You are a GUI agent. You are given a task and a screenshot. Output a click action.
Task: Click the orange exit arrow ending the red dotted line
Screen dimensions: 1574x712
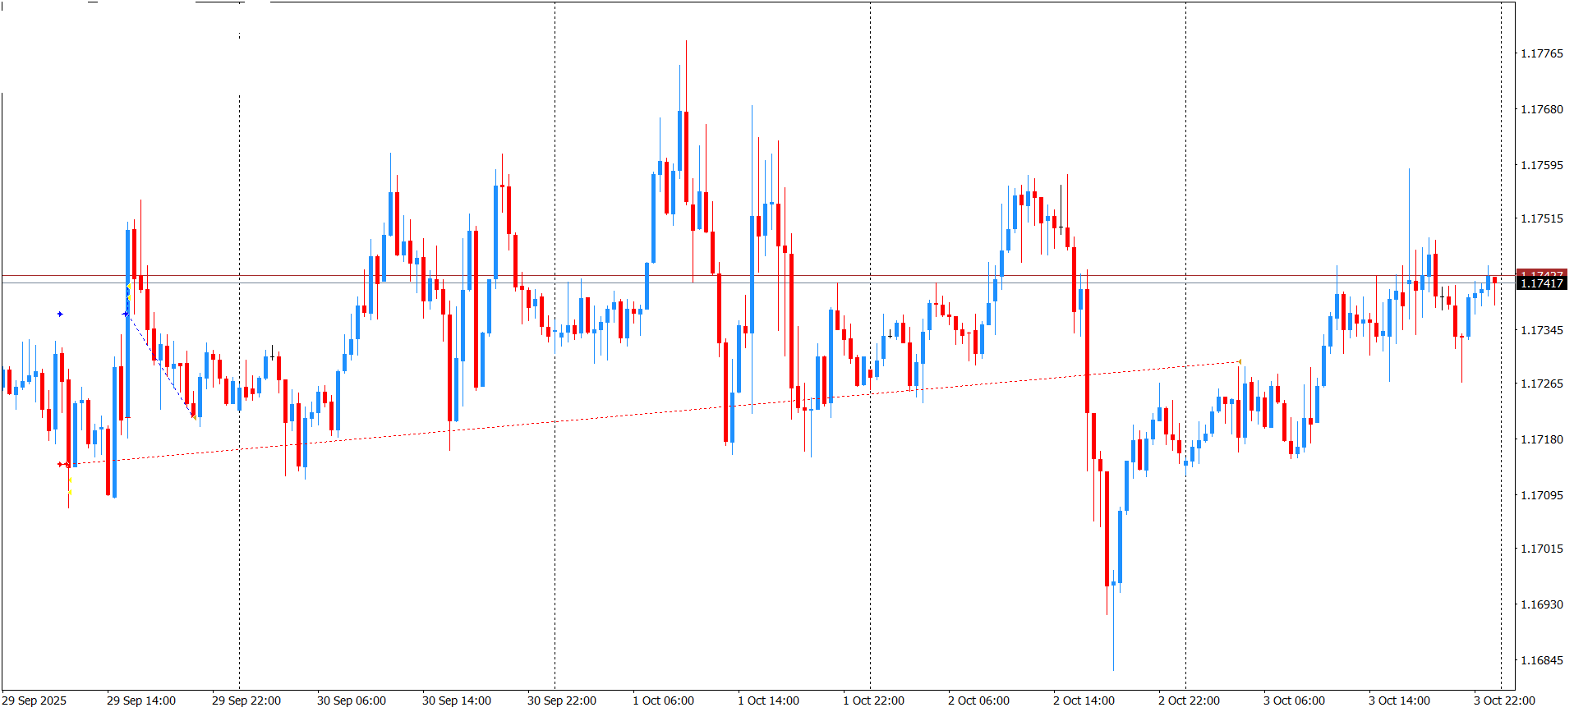click(1239, 361)
